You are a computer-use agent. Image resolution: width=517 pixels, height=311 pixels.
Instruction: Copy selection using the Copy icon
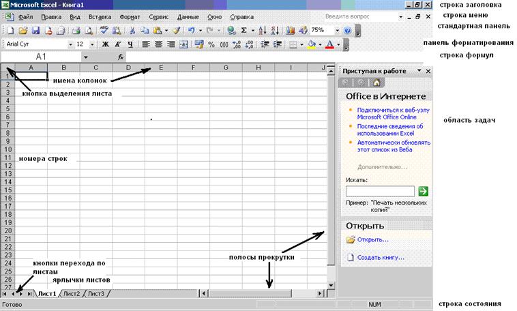pyautogui.click(x=145, y=30)
